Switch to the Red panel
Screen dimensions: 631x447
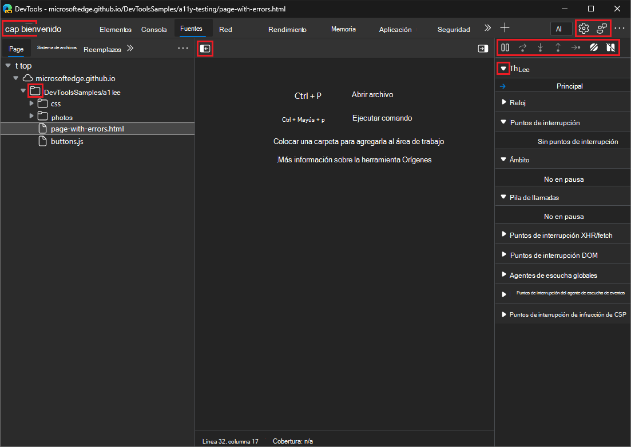coord(224,29)
